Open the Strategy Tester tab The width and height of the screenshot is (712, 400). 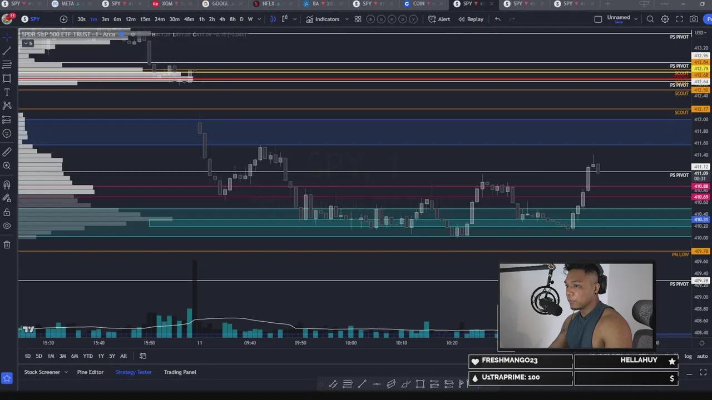click(x=133, y=372)
